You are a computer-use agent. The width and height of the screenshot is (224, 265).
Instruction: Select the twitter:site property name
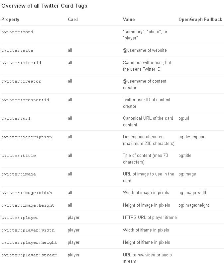[17, 50]
